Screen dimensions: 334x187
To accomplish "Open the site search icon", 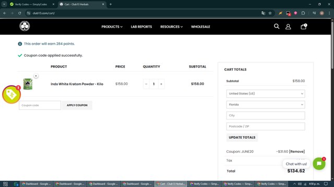I will tap(277, 26).
